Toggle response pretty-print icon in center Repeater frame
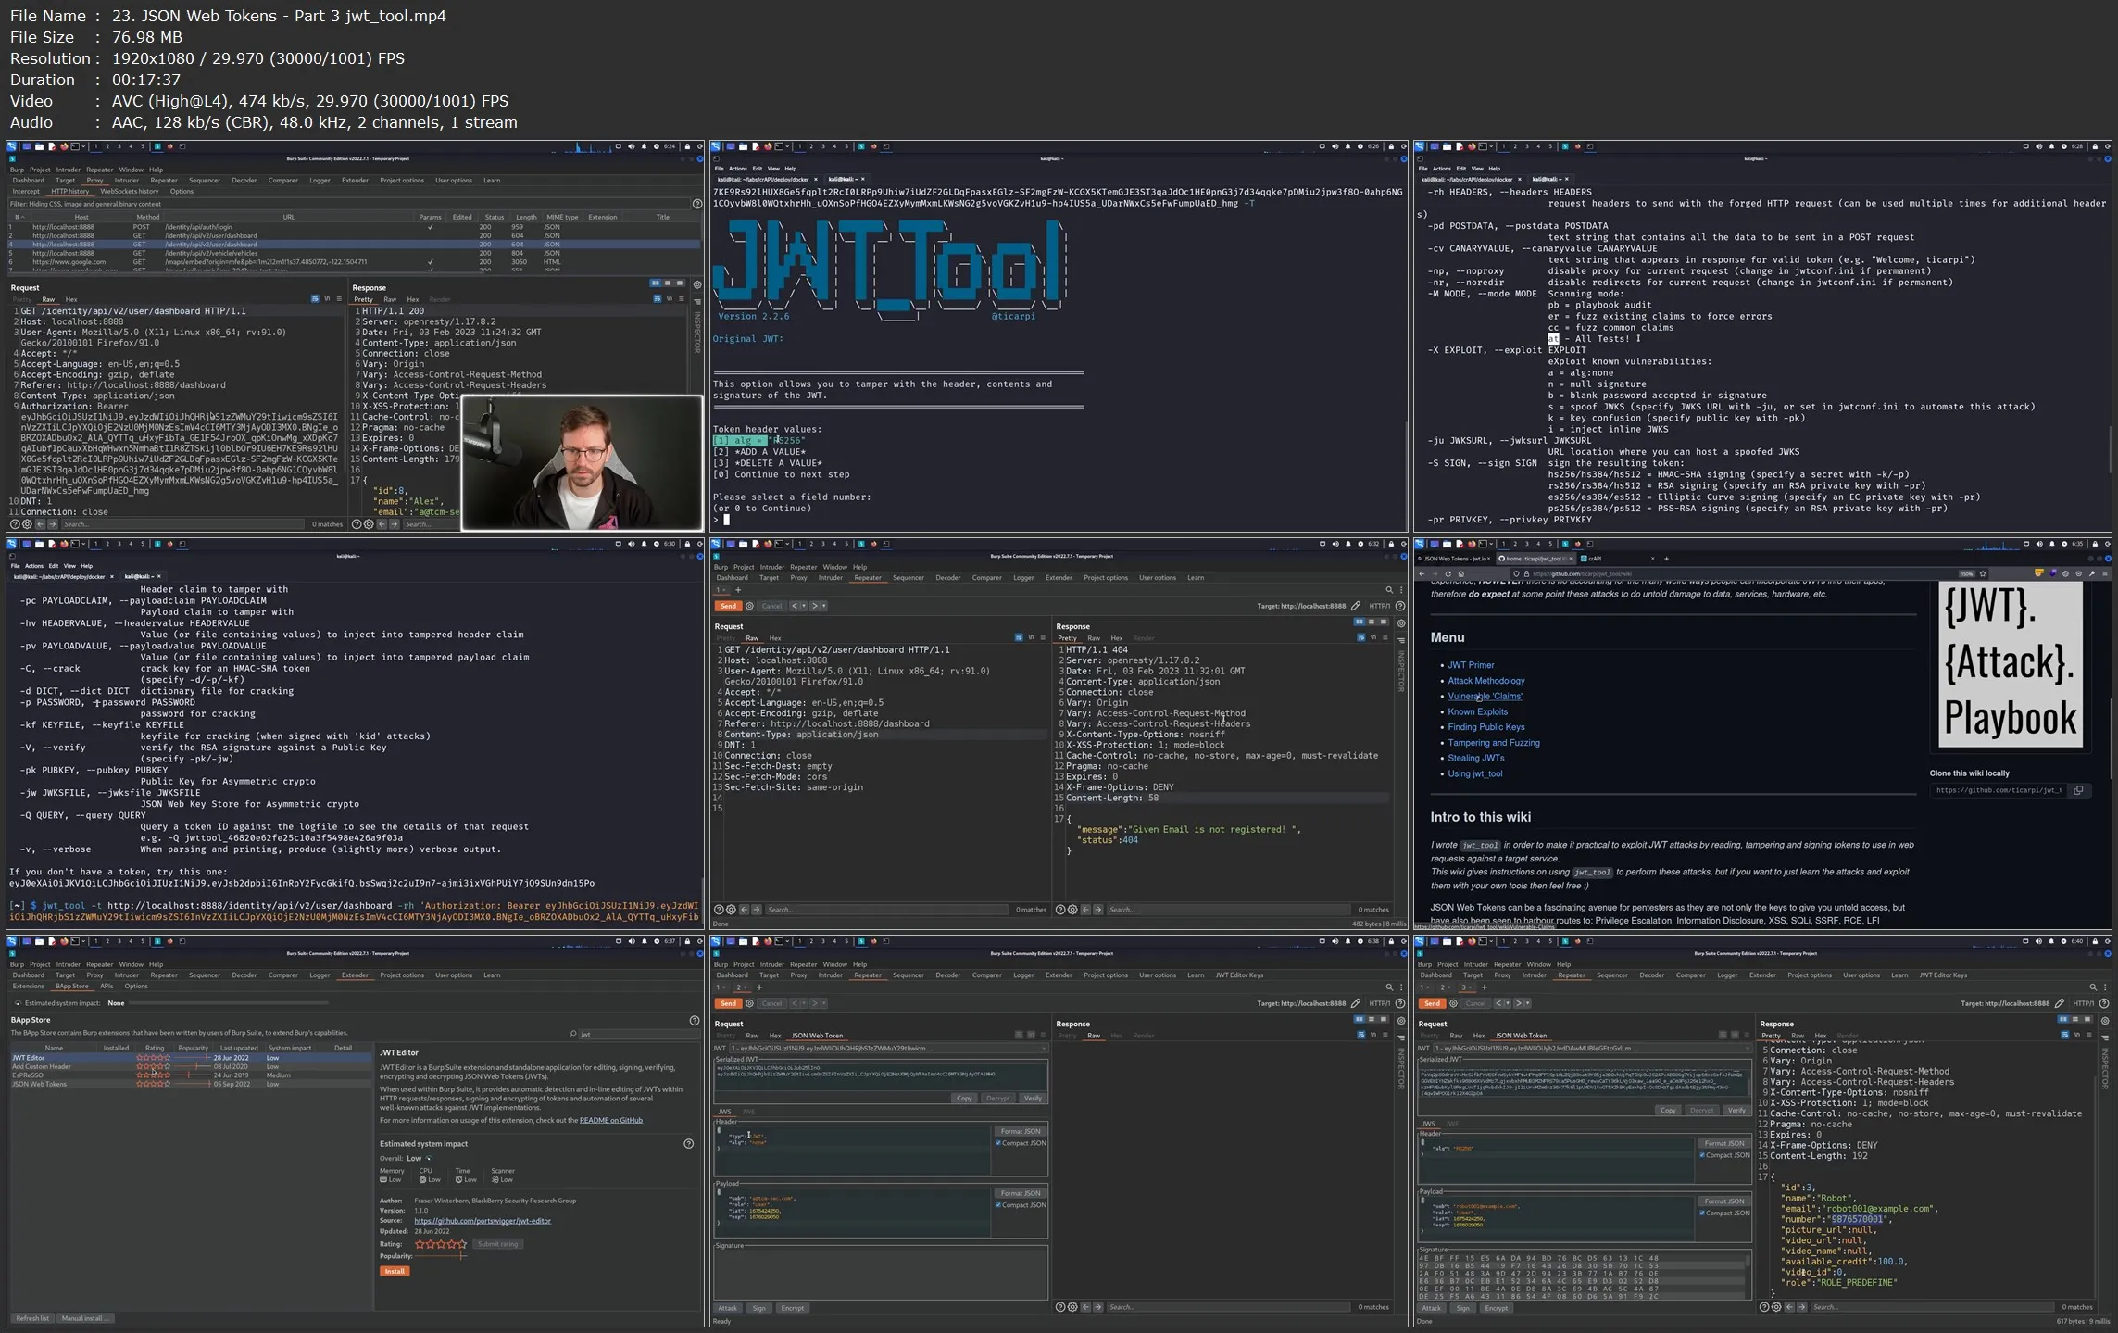The width and height of the screenshot is (2118, 1333). point(1360,637)
